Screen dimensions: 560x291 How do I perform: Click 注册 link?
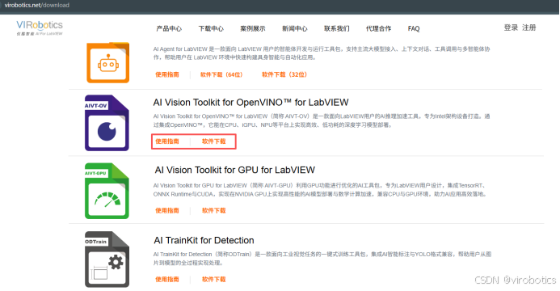pos(529,27)
